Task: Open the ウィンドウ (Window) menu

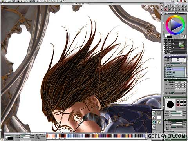Action: coord(54,1)
